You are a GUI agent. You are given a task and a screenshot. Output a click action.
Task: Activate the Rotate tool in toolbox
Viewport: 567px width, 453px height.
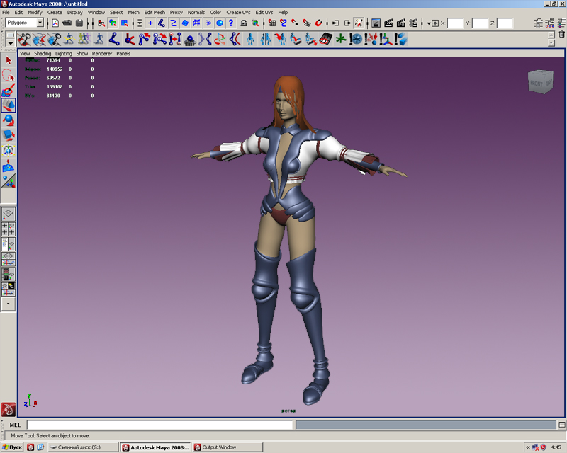9,120
